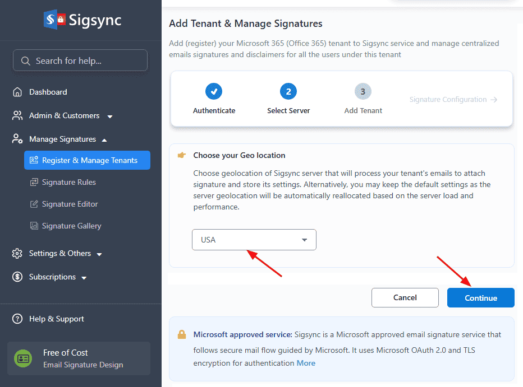Expand the Admin & Customers menu
The width and height of the screenshot is (523, 387).
coord(110,116)
